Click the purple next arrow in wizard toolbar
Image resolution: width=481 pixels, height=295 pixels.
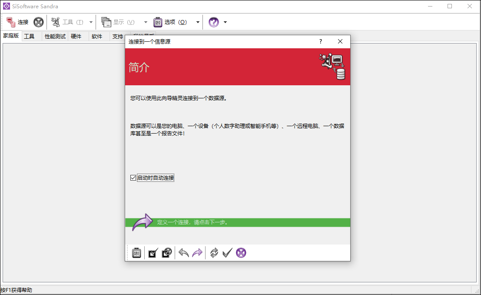197,253
